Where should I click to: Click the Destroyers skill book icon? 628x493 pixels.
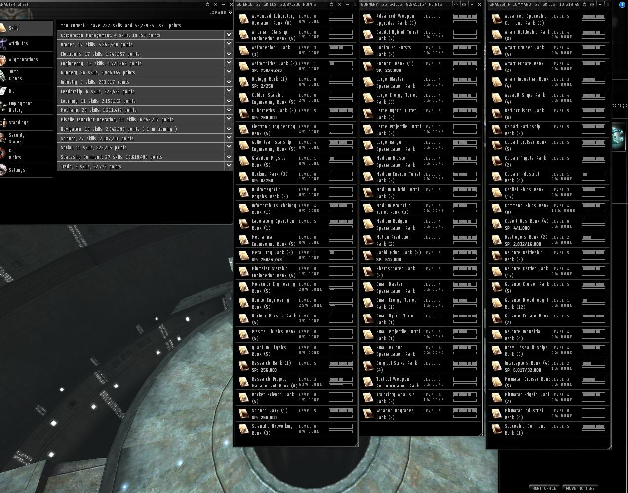coord(496,240)
